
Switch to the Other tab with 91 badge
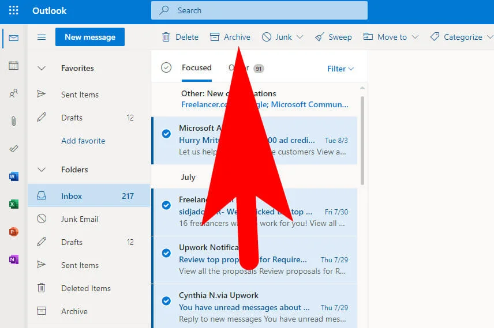[x=246, y=68]
